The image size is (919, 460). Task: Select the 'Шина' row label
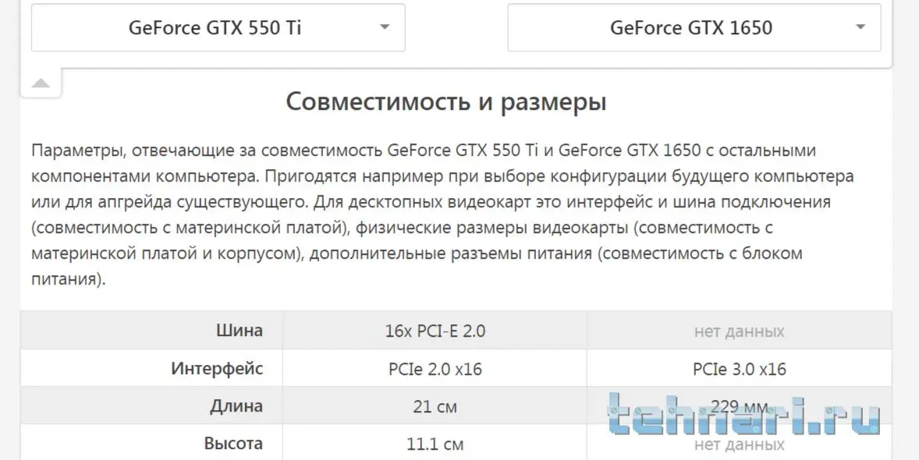click(x=239, y=331)
